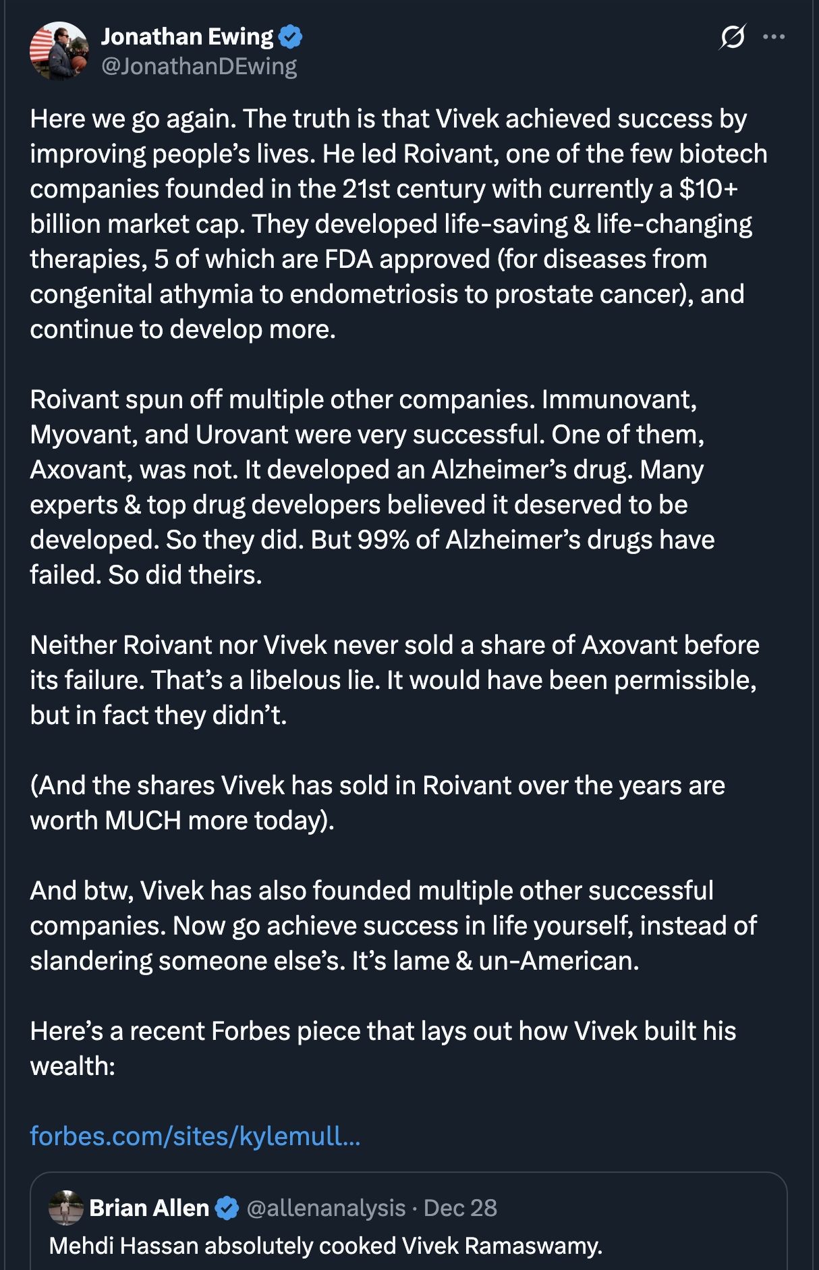
Task: Open the @JonathanDEwing handle link
Action: tap(199, 66)
